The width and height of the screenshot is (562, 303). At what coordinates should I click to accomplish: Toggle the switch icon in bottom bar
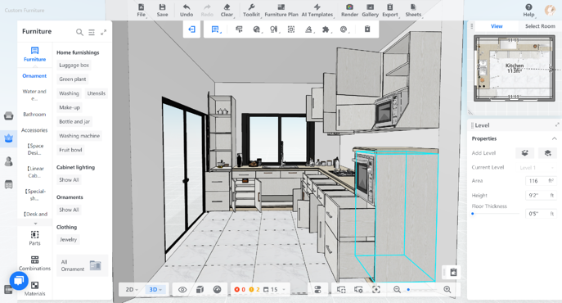pos(317,289)
